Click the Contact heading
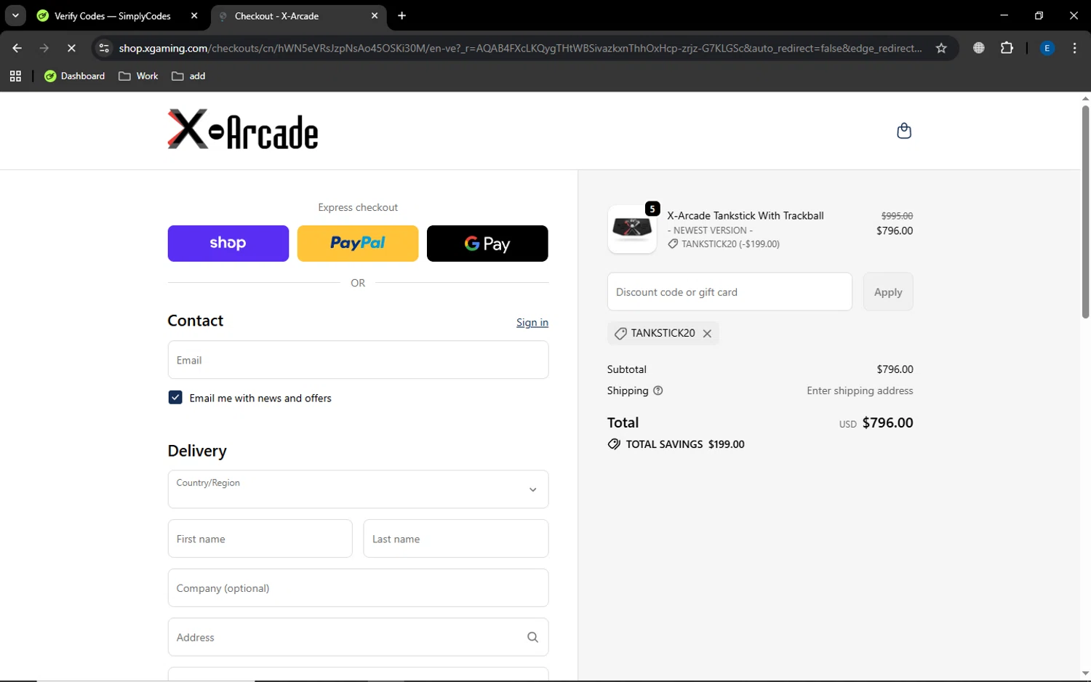Image resolution: width=1091 pixels, height=682 pixels. tap(196, 321)
